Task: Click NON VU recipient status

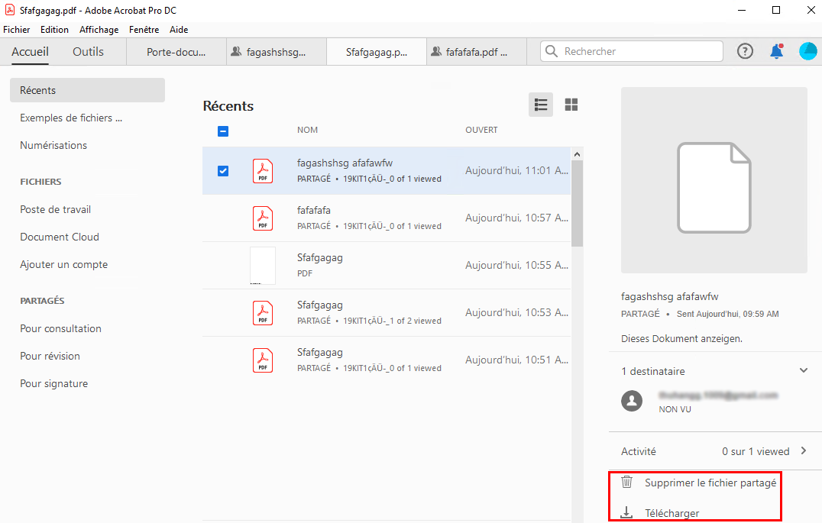Action: (x=675, y=409)
